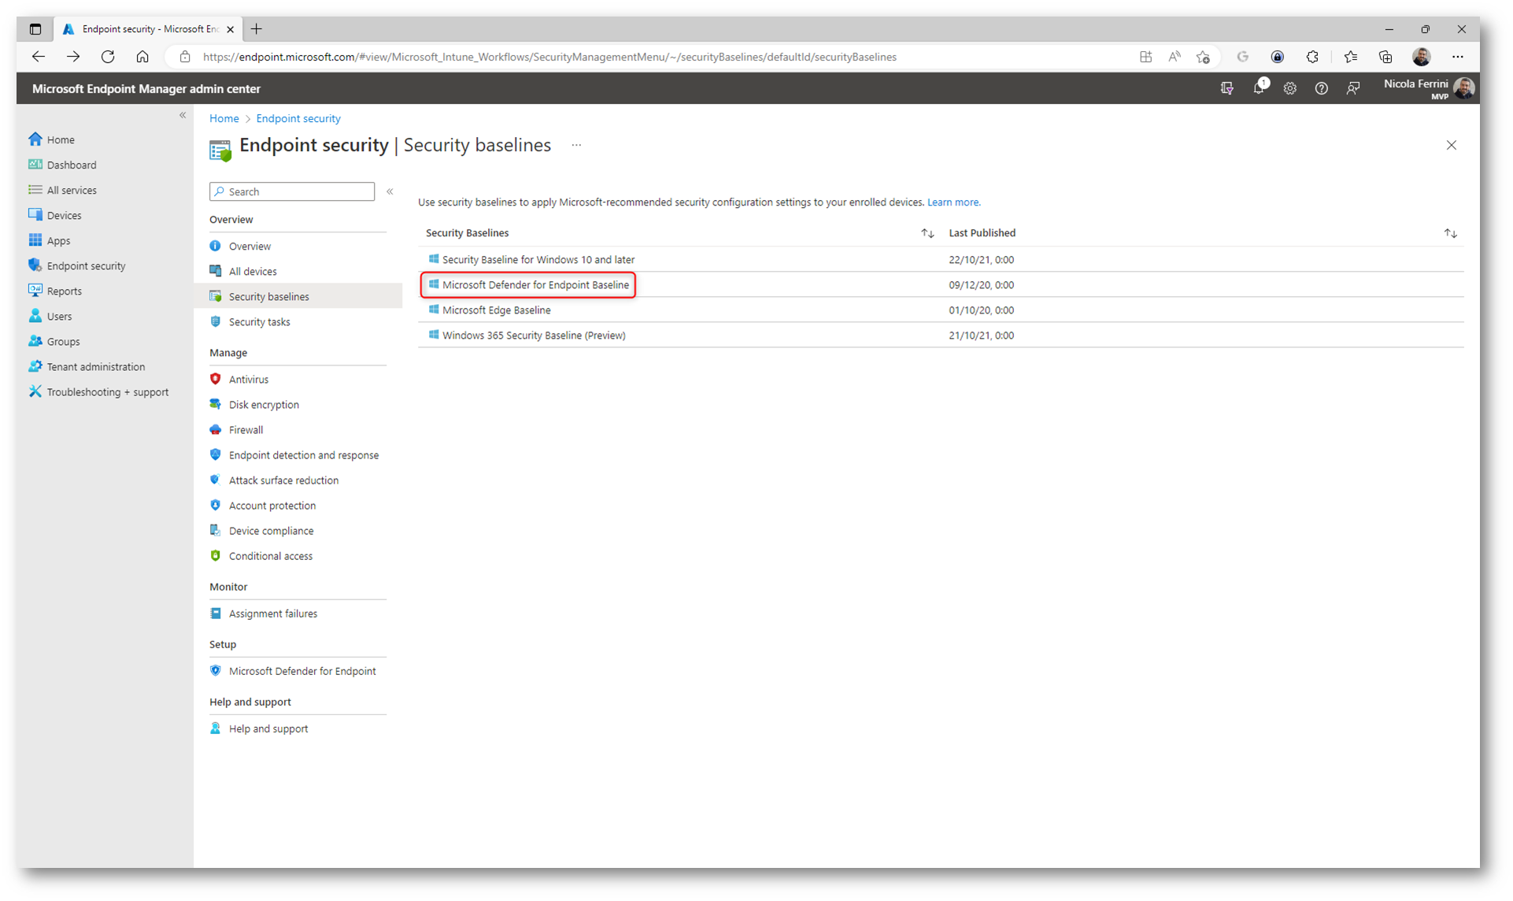Viewport: 1513px width, 901px height.
Task: Open portal settings gear icon
Action: click(x=1289, y=89)
